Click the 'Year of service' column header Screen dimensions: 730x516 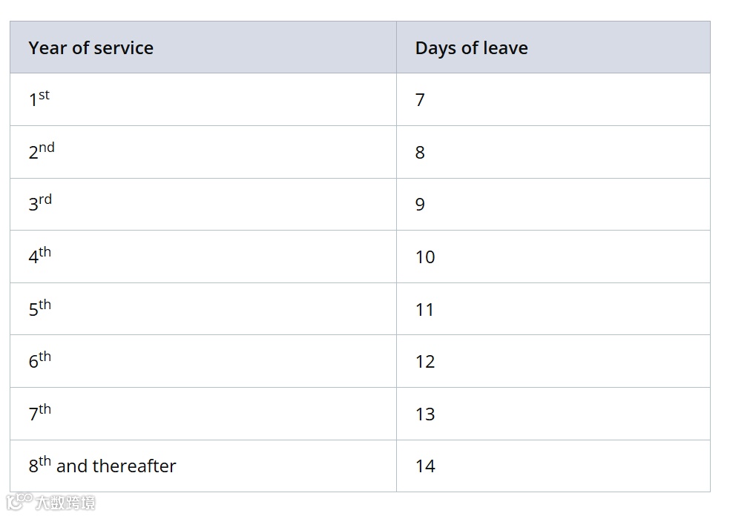pyautogui.click(x=203, y=47)
